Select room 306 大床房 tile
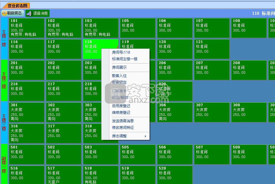 (x=175, y=112)
